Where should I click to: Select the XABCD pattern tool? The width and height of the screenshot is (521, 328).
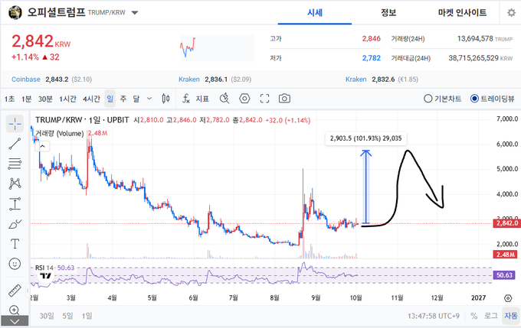pyautogui.click(x=15, y=183)
